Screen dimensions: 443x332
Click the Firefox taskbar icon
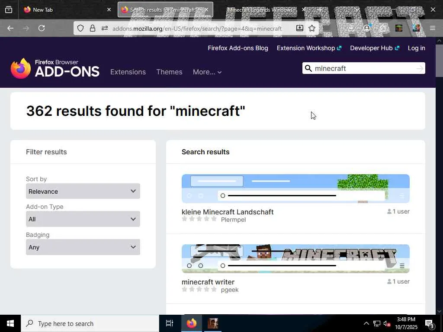tap(192, 323)
